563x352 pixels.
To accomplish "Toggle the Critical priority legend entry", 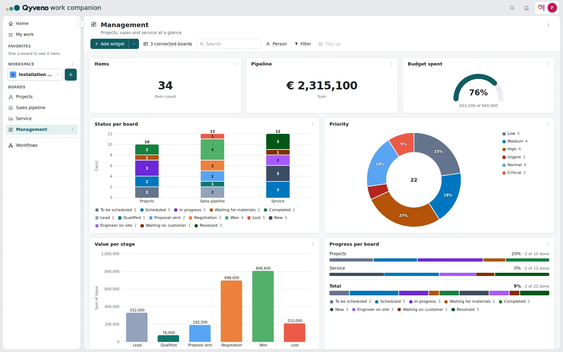I will (x=514, y=173).
